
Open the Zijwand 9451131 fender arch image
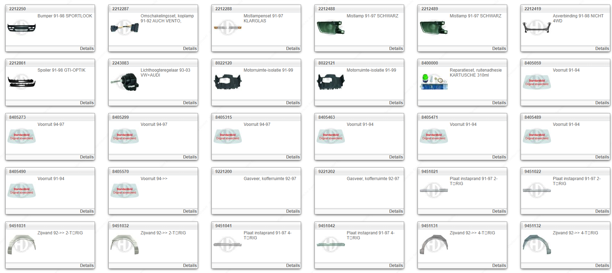tap(434, 245)
